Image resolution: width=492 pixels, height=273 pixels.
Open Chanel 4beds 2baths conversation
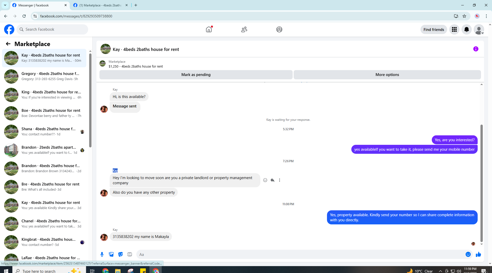(x=44, y=224)
